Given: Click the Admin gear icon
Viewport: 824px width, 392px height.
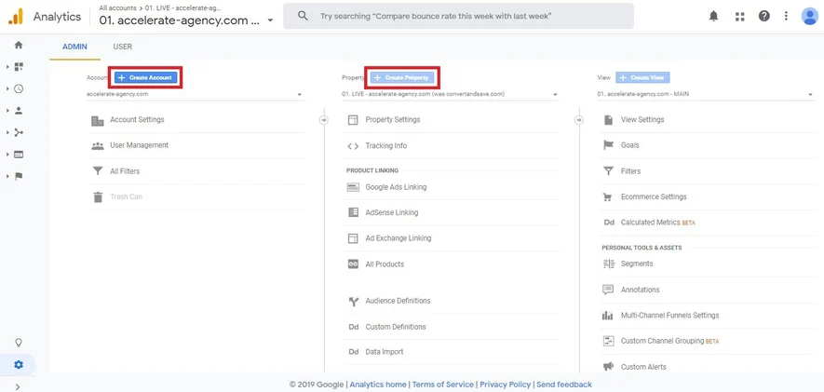Looking at the screenshot, I should 19,364.
